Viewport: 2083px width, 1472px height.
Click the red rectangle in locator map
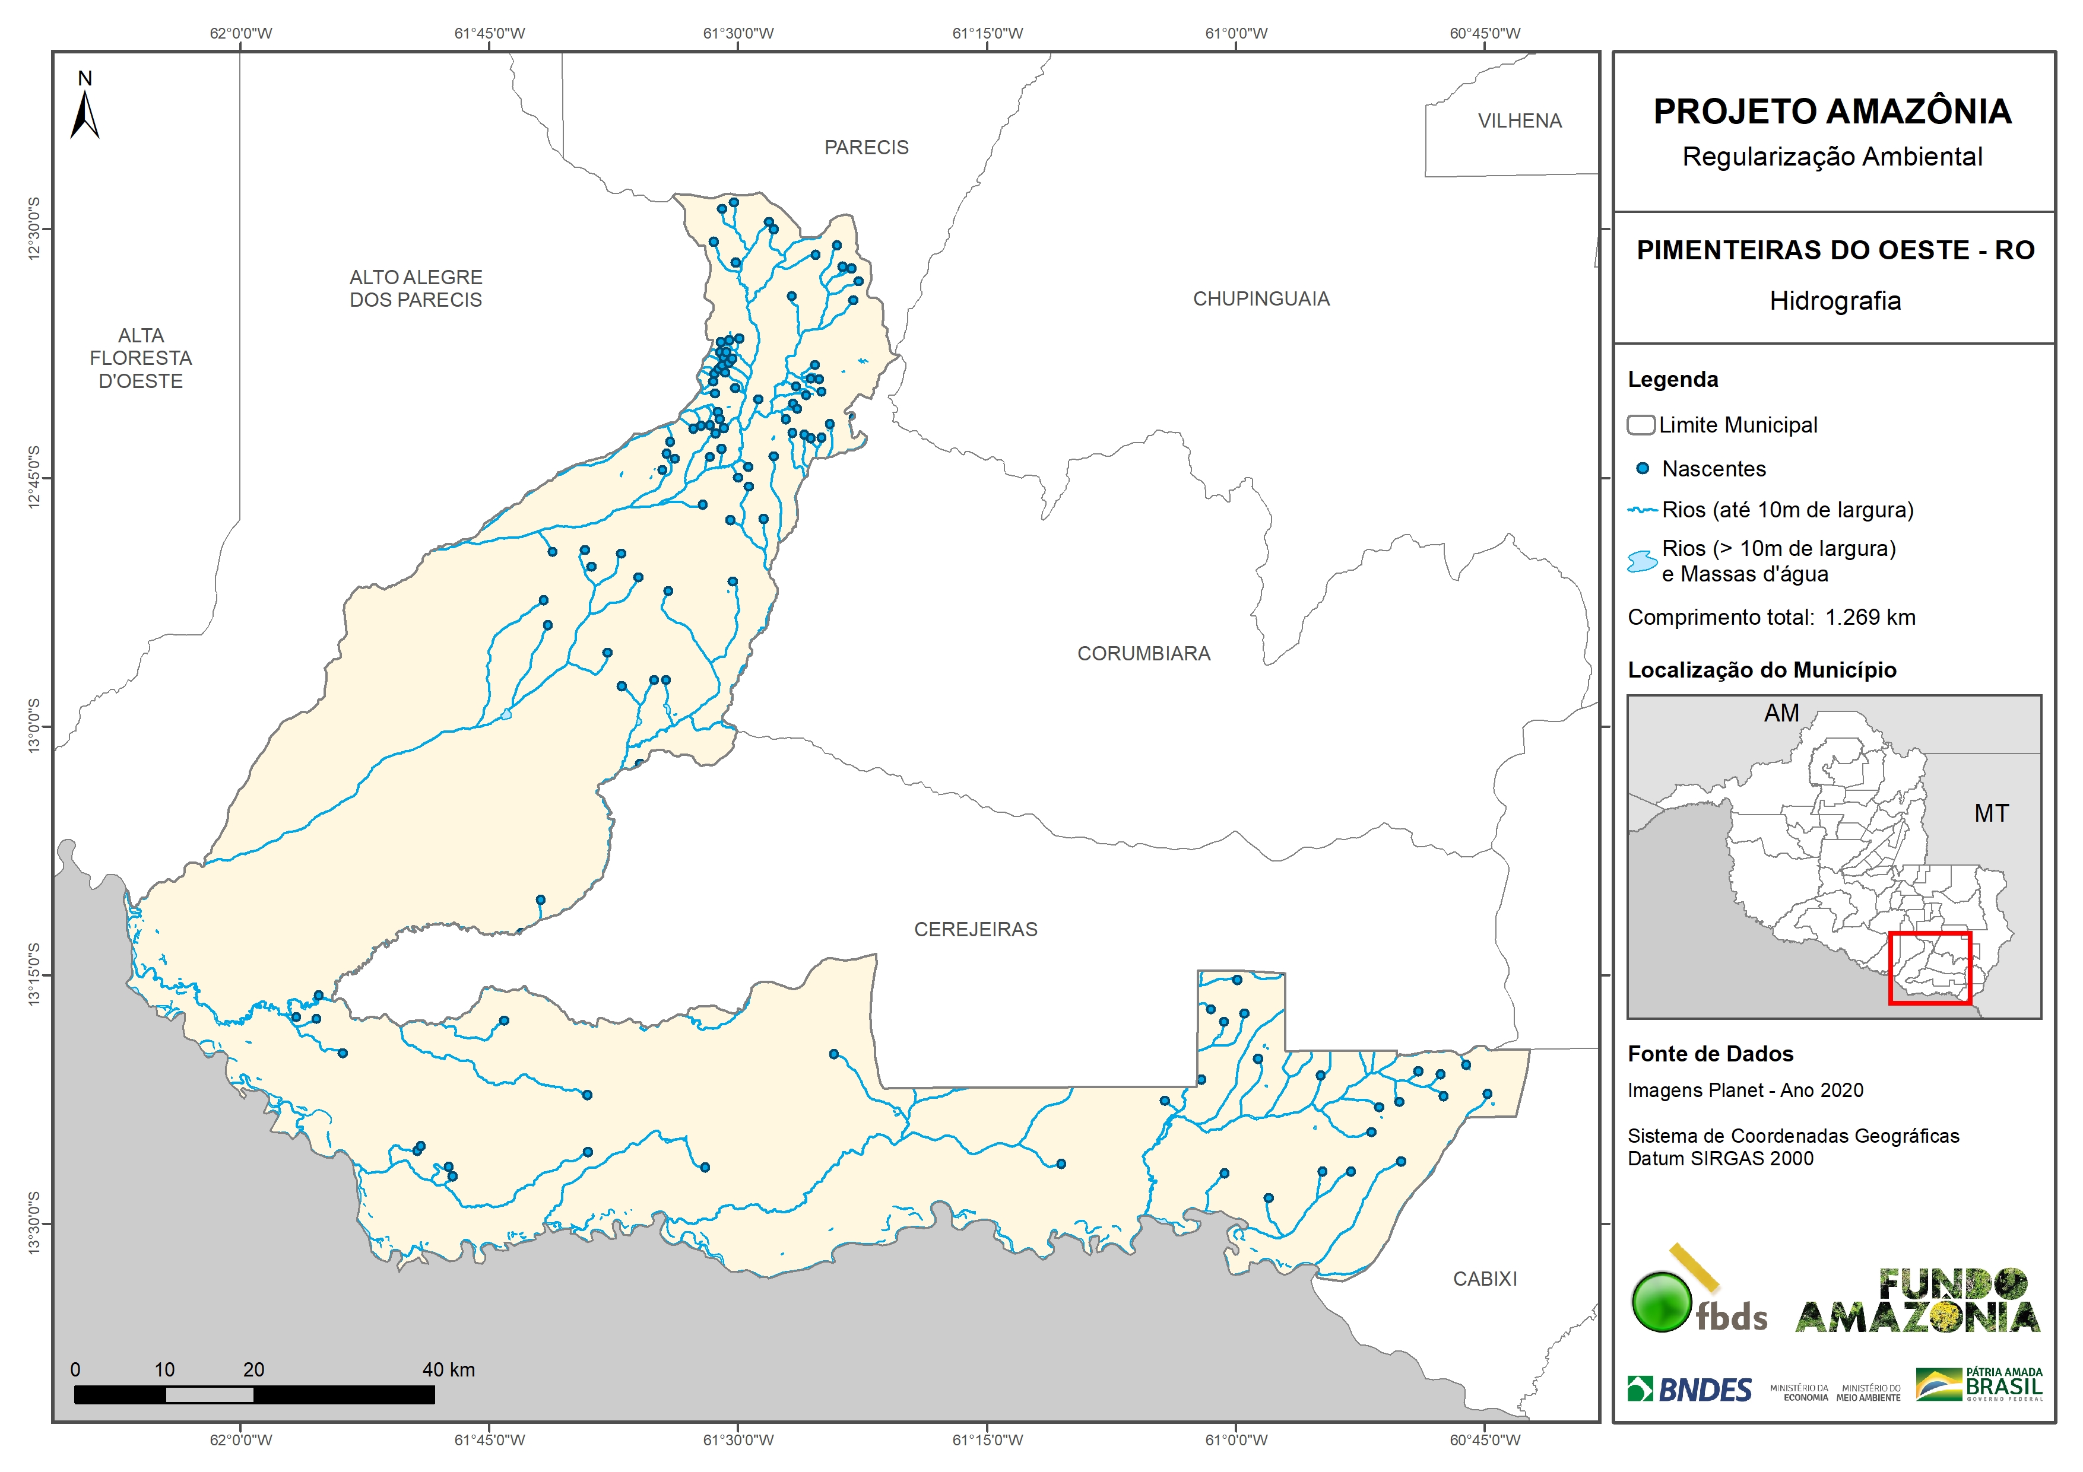1930,968
